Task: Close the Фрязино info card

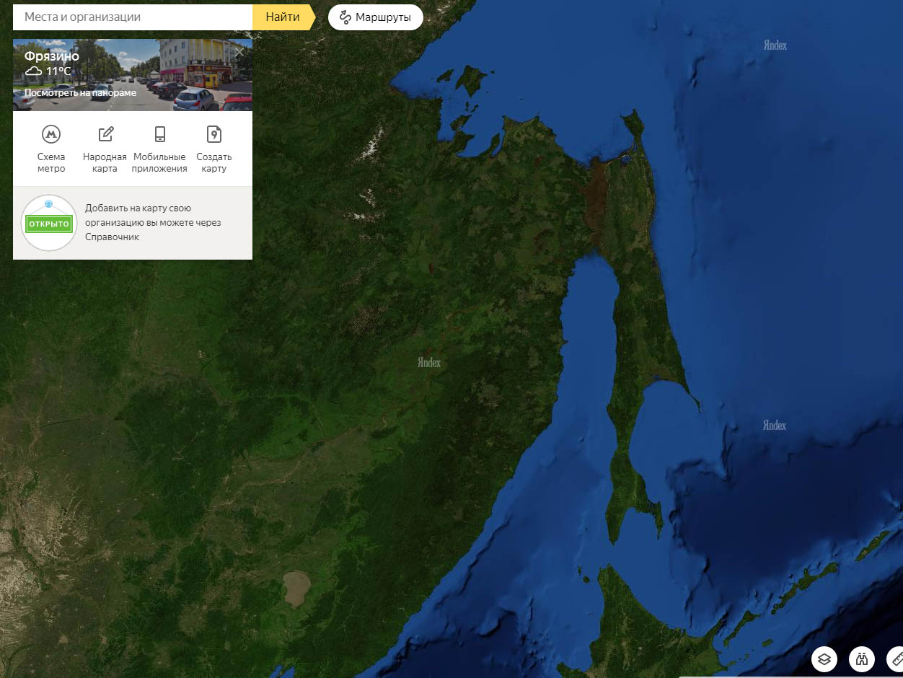Action: pos(239,52)
